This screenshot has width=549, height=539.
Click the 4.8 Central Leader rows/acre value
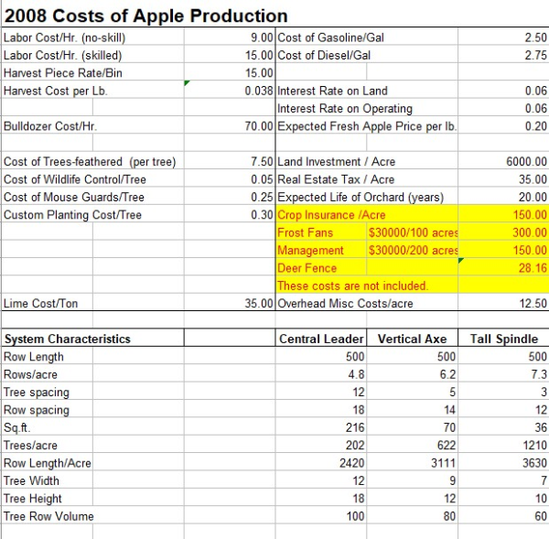[x=356, y=374]
